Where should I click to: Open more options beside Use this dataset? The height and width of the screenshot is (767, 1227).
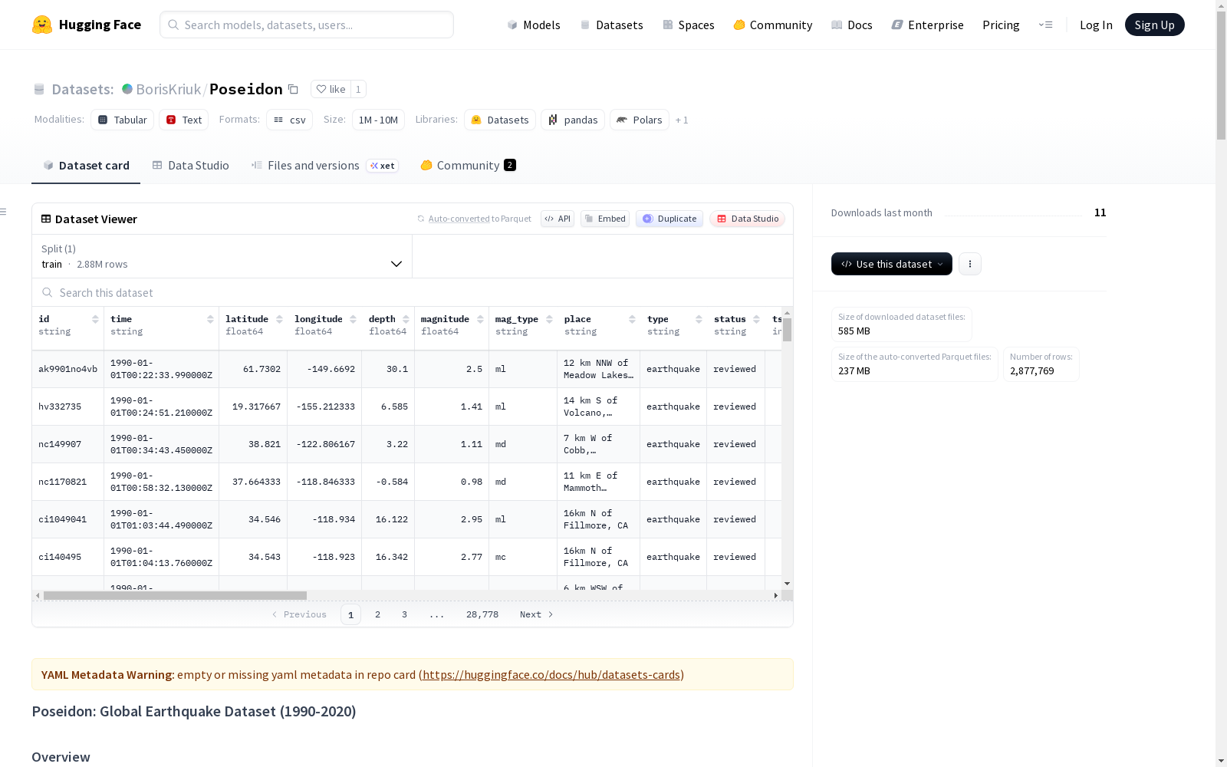coord(970,264)
